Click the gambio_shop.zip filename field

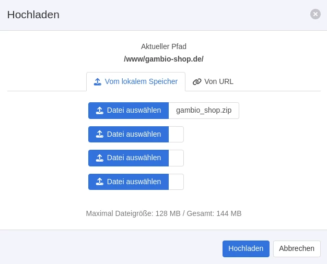coord(204,111)
